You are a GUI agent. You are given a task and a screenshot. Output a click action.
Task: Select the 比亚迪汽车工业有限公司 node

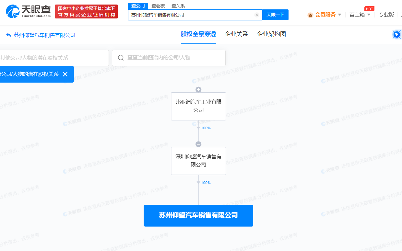(198, 106)
